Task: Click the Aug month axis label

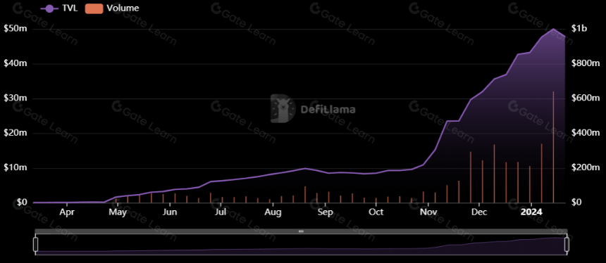Action: click(273, 212)
